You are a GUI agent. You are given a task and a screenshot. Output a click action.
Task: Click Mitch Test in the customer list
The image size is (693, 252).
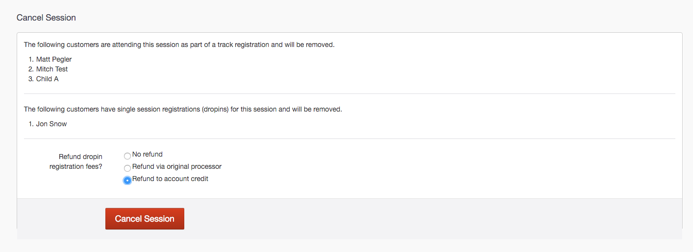pyautogui.click(x=52, y=69)
